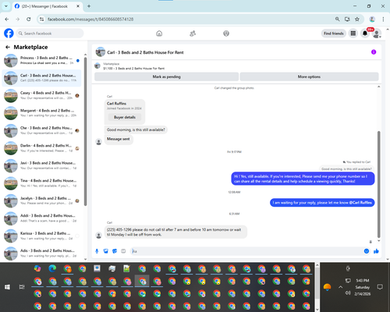The height and width of the screenshot is (312, 390).
Task: Open Karissa 3 Beds and 2 Baths conversation
Action: click(41, 236)
